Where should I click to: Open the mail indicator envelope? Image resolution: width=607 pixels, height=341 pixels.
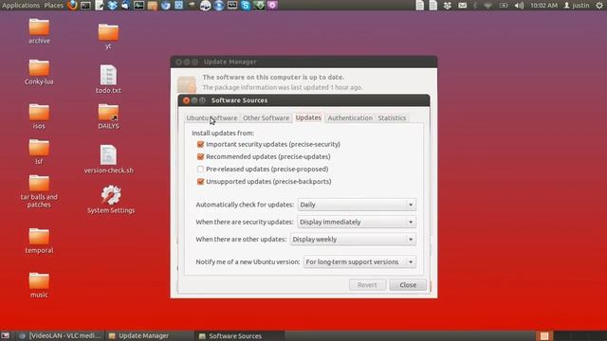click(x=462, y=6)
